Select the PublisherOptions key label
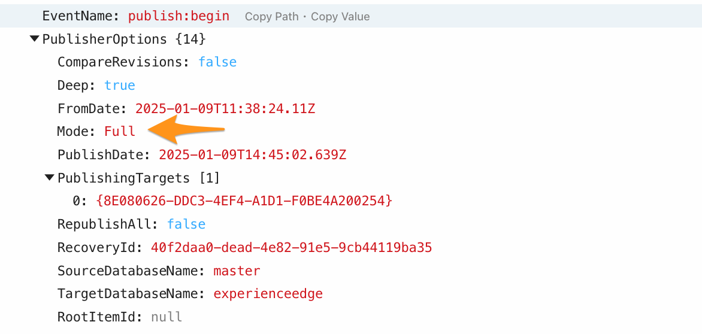Image resolution: width=702 pixels, height=334 pixels. [x=105, y=40]
